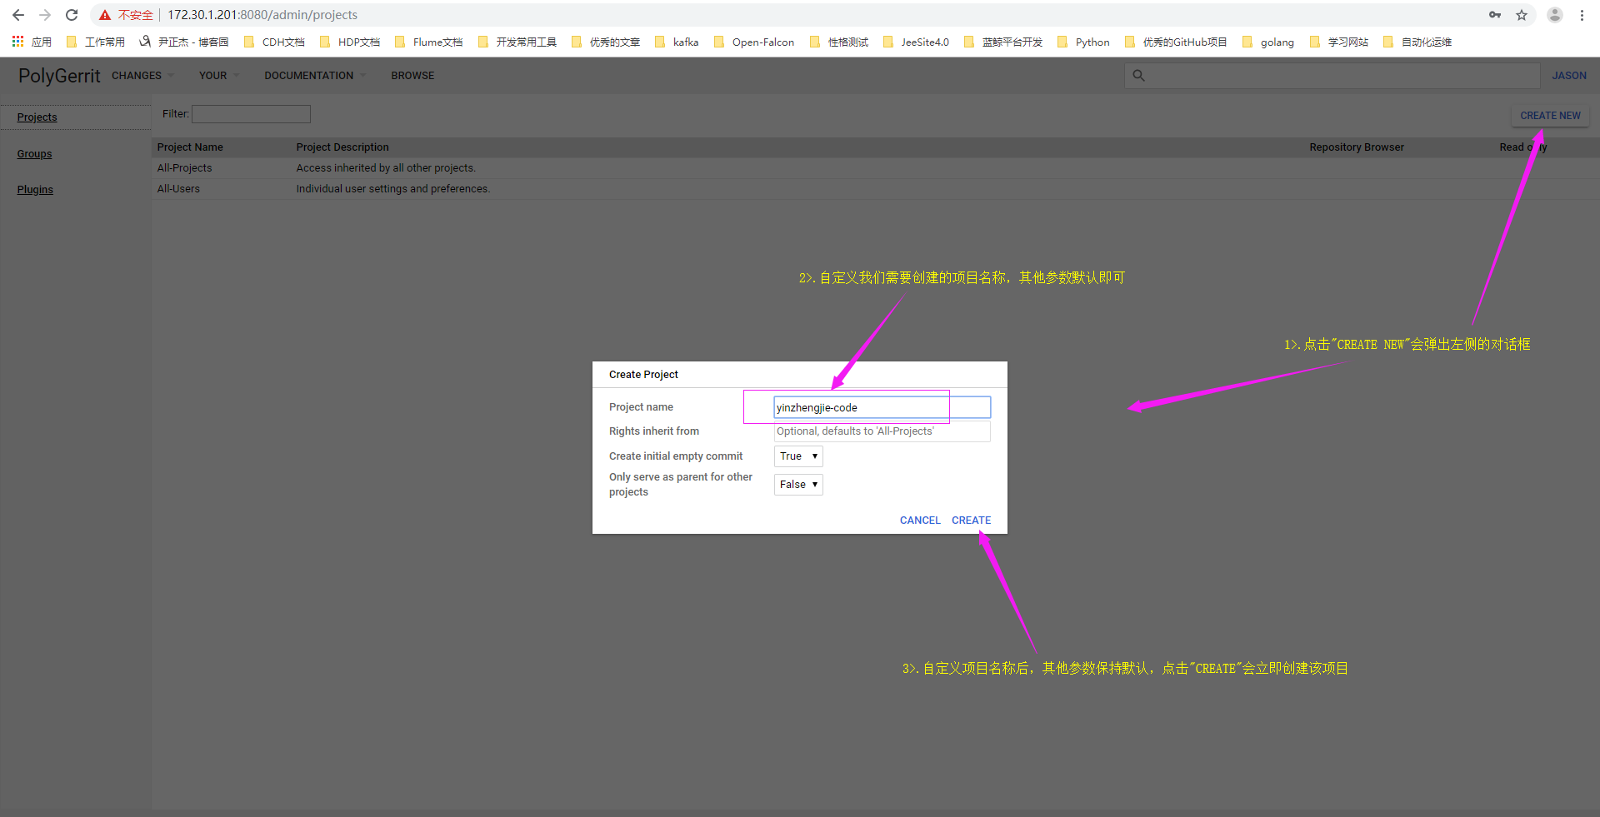Image resolution: width=1600 pixels, height=817 pixels.
Task: Open Create initial empty commit dropdown
Action: [x=798, y=456]
